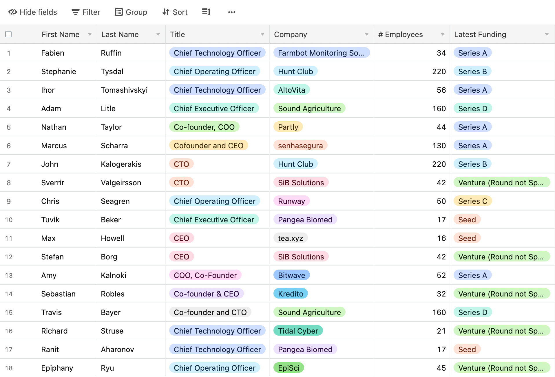This screenshot has height=377, width=555.
Task: Click the employees value 130
Action: coord(439,146)
